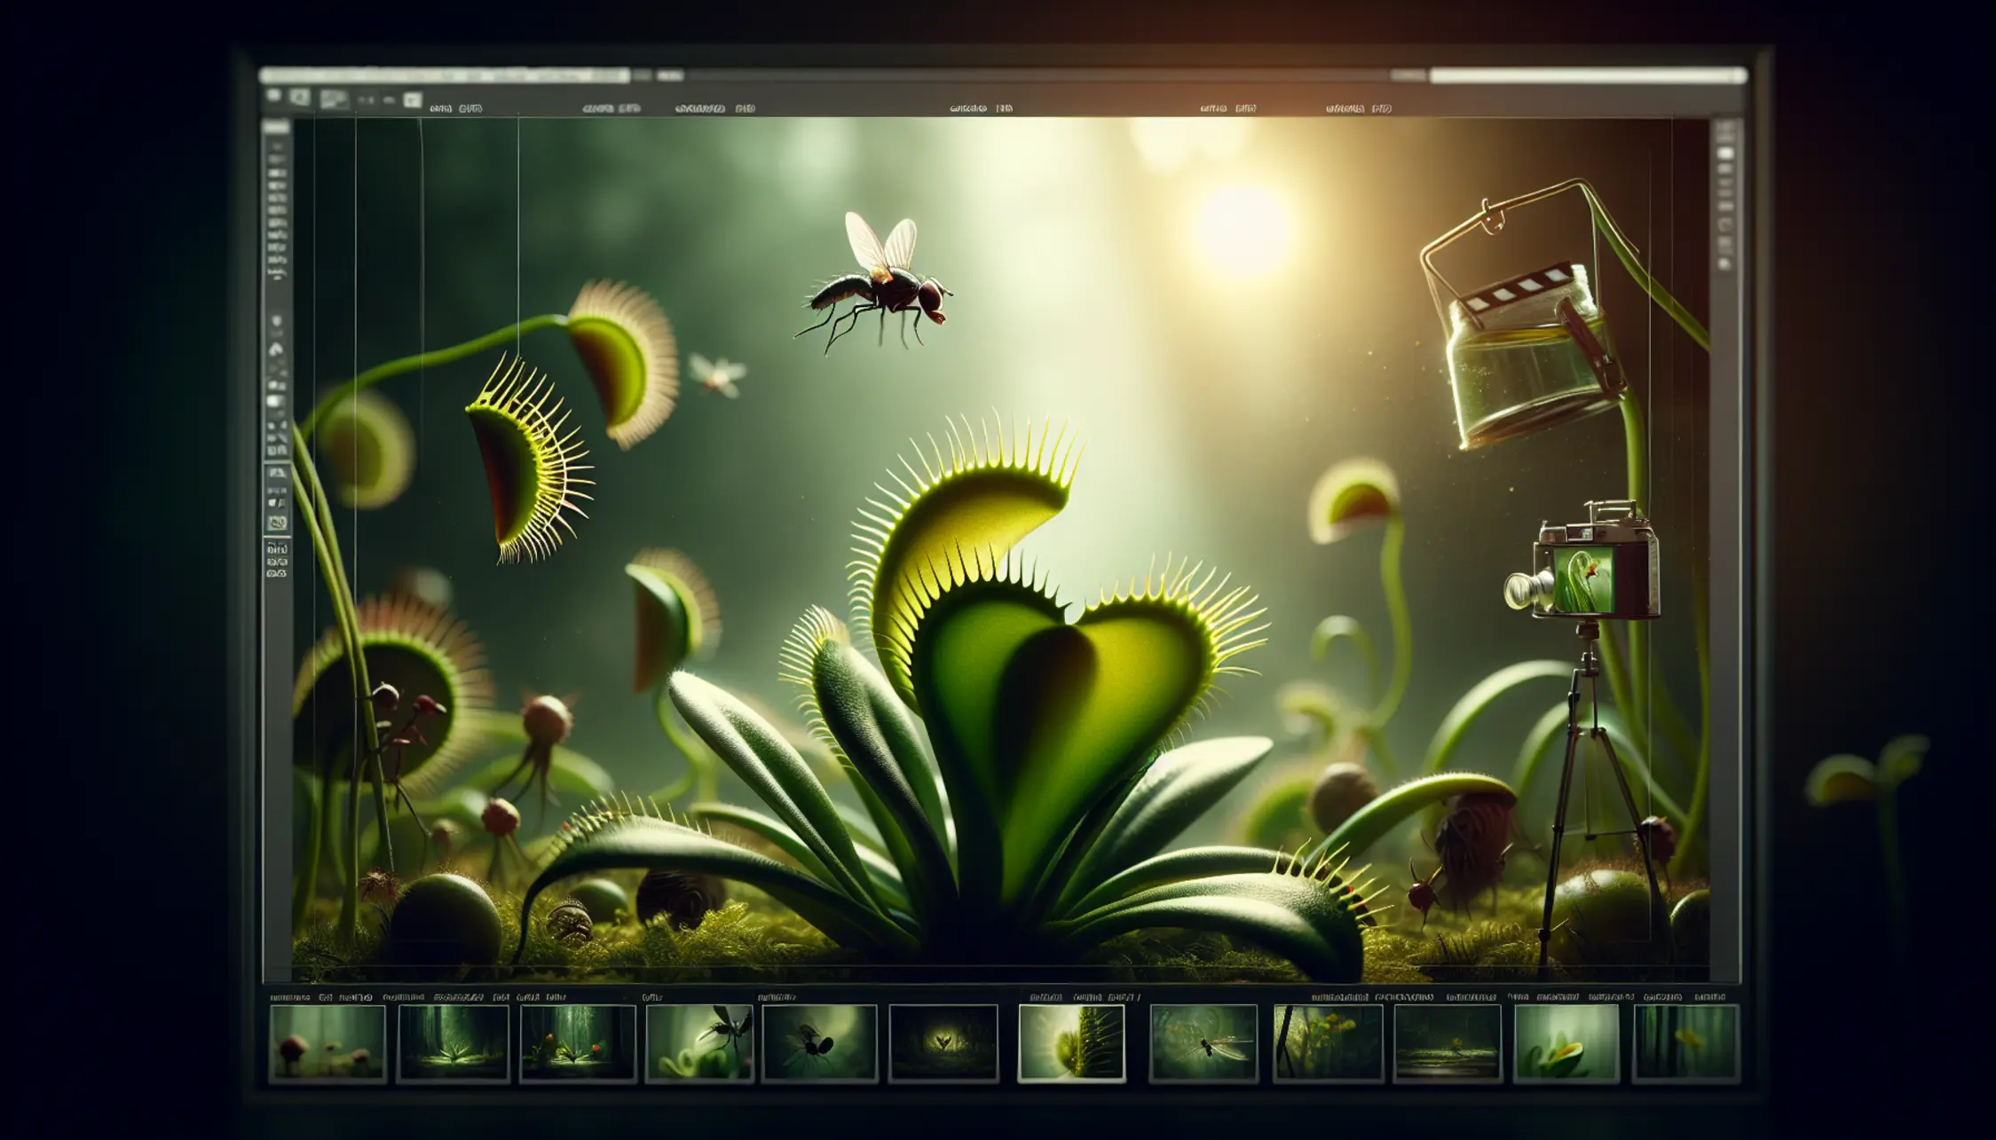Select the highlighted flytrap close-up thumbnail

(1071, 1043)
